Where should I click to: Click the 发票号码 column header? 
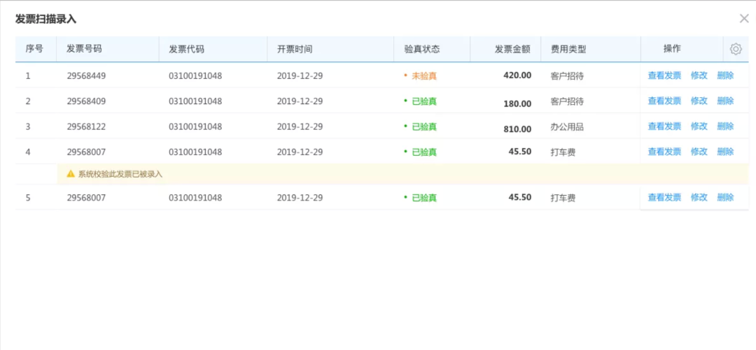pos(85,49)
